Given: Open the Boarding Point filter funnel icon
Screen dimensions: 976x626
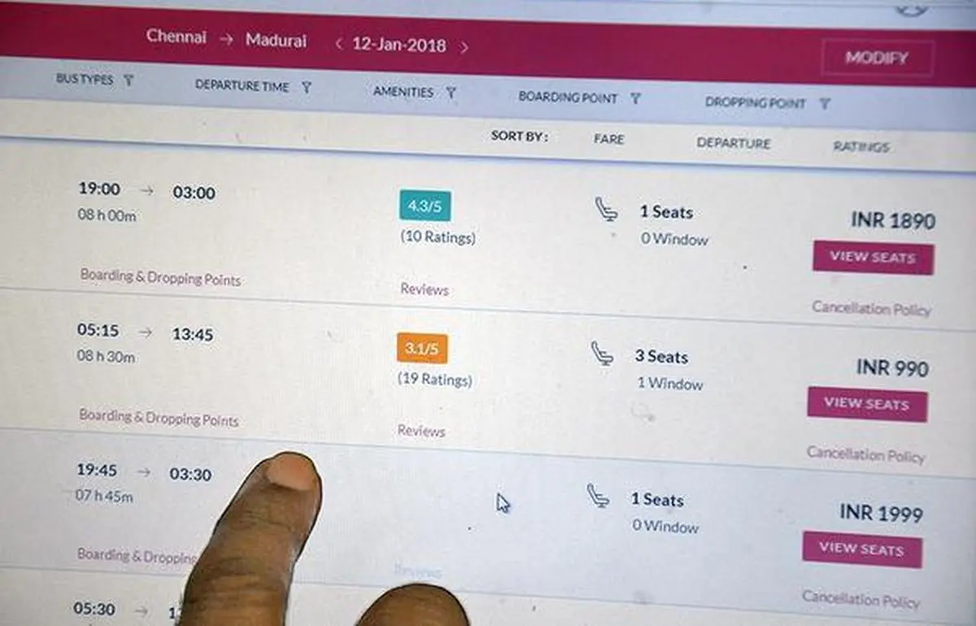Looking at the screenshot, I should [x=635, y=99].
